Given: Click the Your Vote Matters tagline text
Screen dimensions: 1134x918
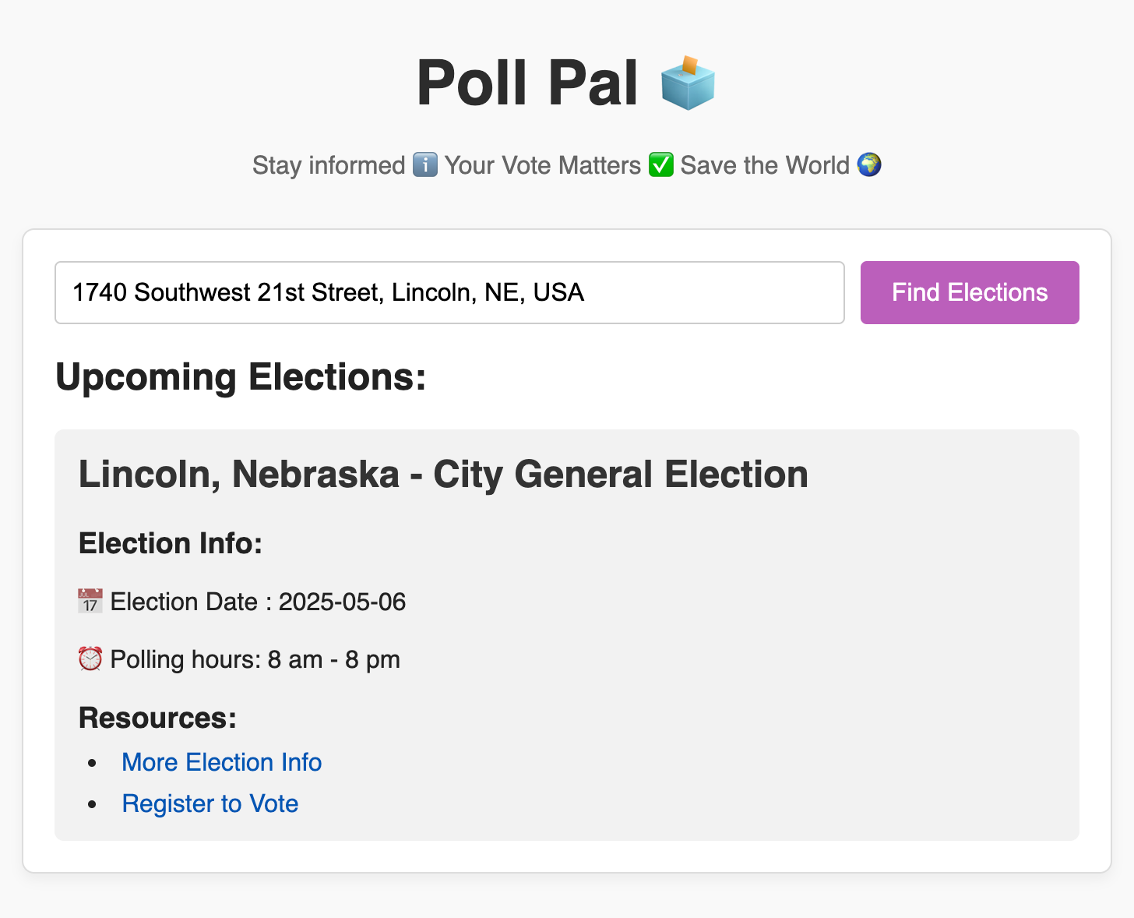Looking at the screenshot, I should coord(542,165).
